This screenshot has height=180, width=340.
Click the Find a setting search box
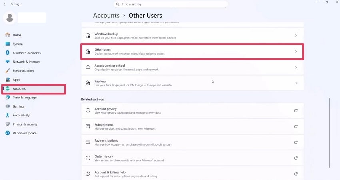(x=171, y=4)
